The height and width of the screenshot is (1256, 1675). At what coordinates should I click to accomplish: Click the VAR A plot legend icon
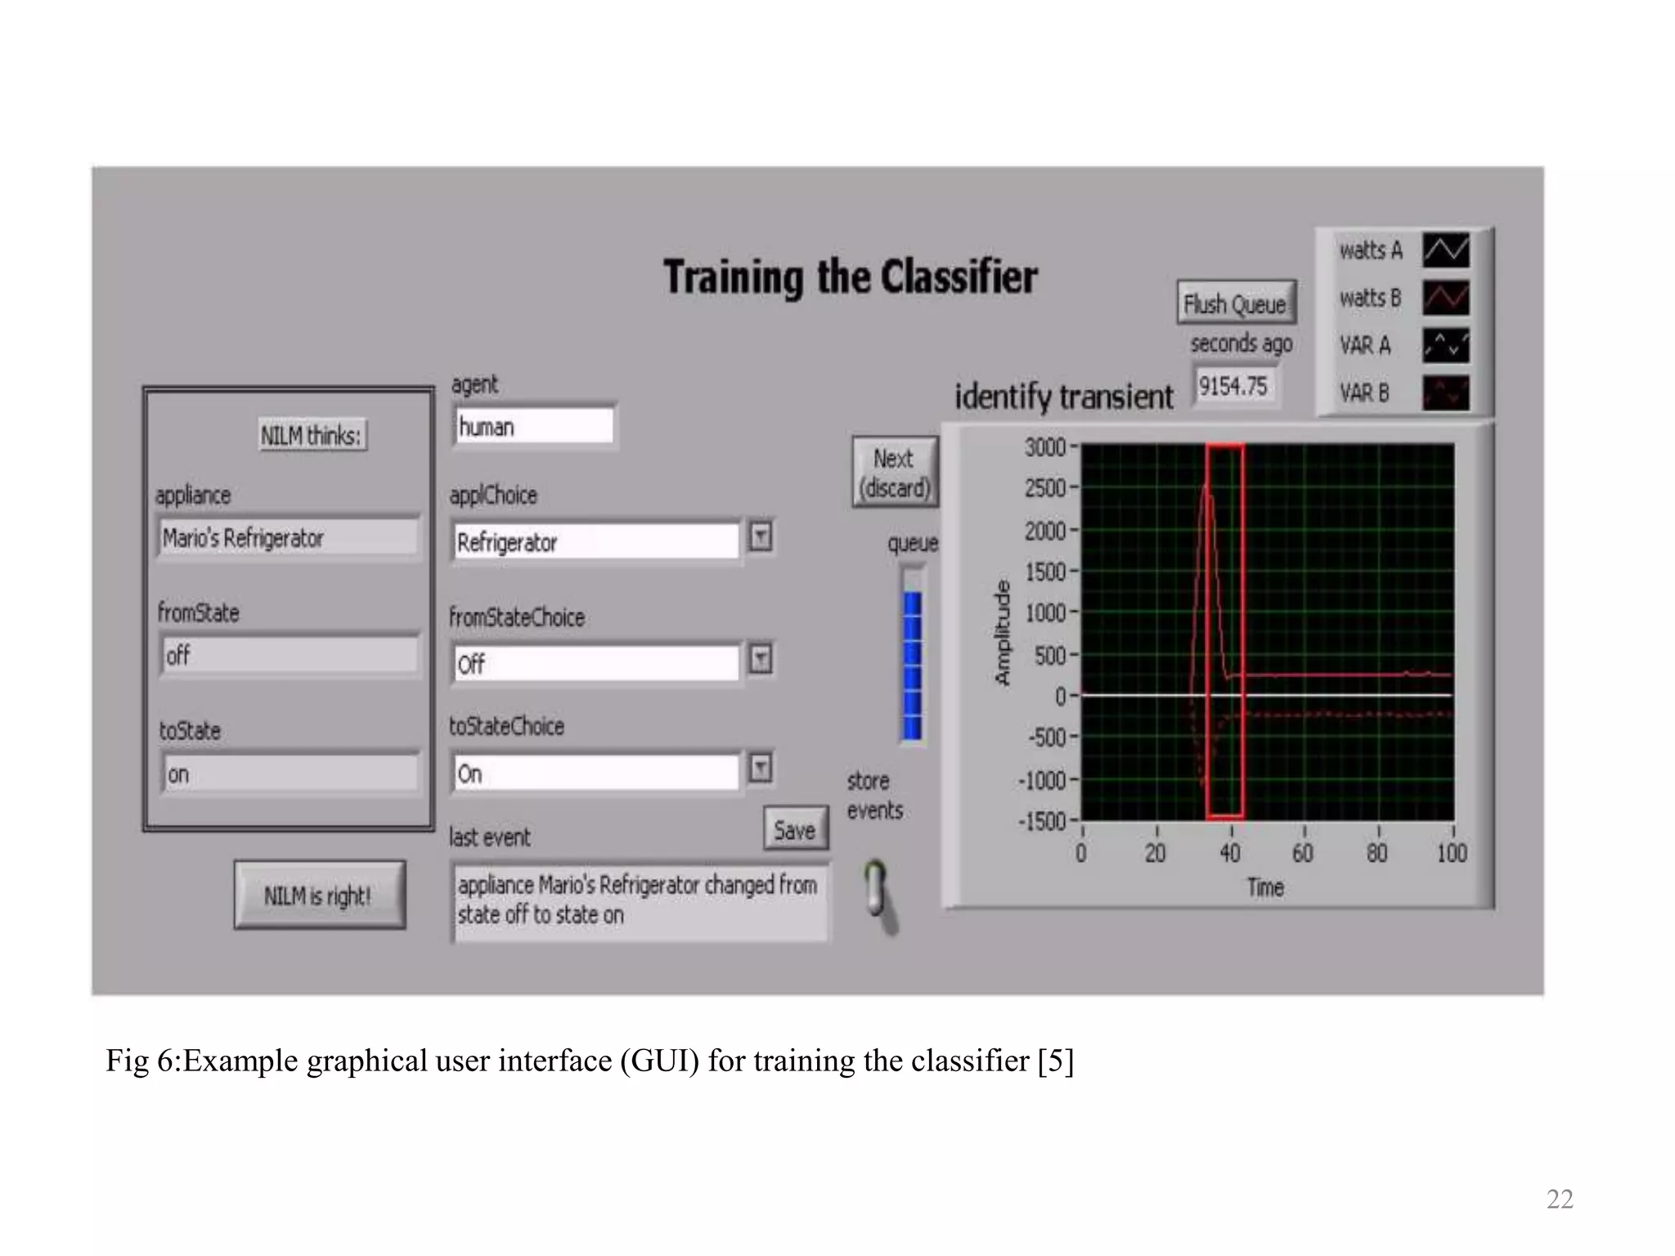point(1445,345)
